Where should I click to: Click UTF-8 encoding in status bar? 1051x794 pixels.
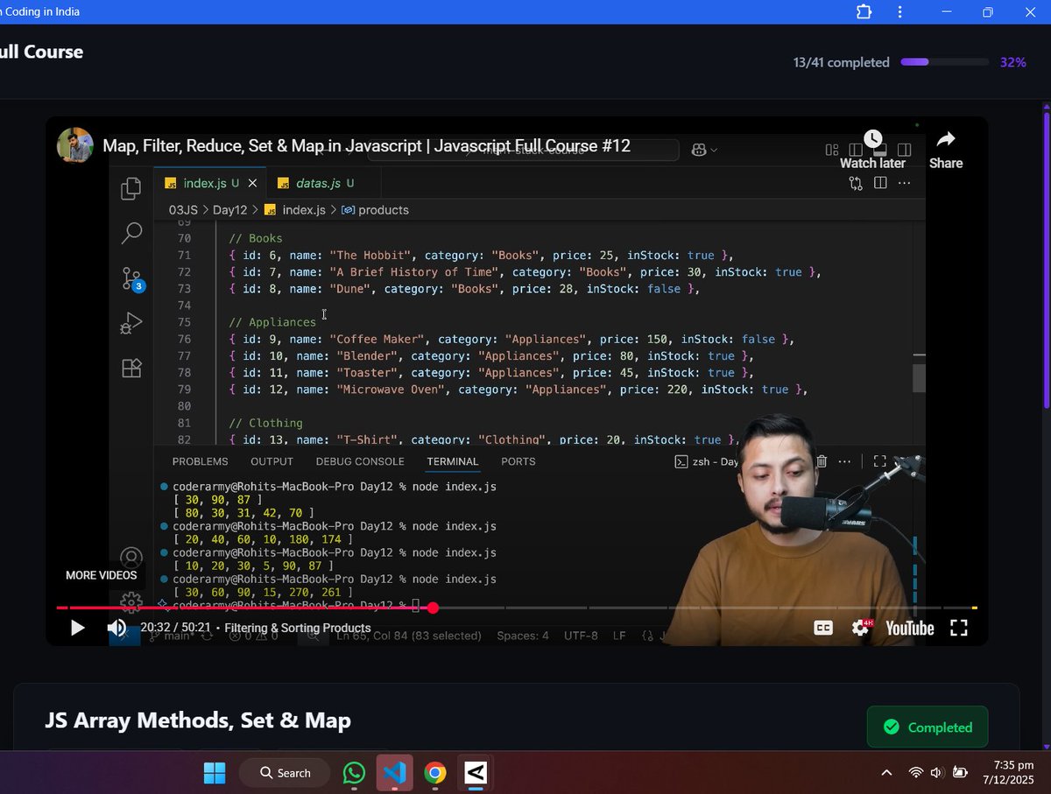click(x=581, y=636)
